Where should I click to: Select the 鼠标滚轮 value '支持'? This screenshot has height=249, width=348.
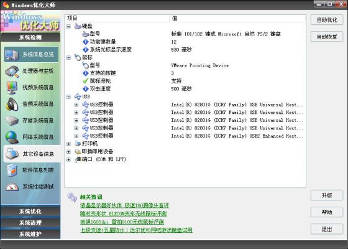176,81
